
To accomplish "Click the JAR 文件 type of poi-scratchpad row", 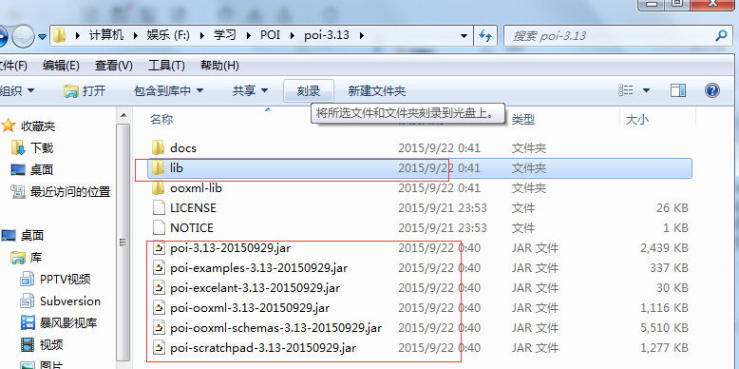I will (x=535, y=348).
